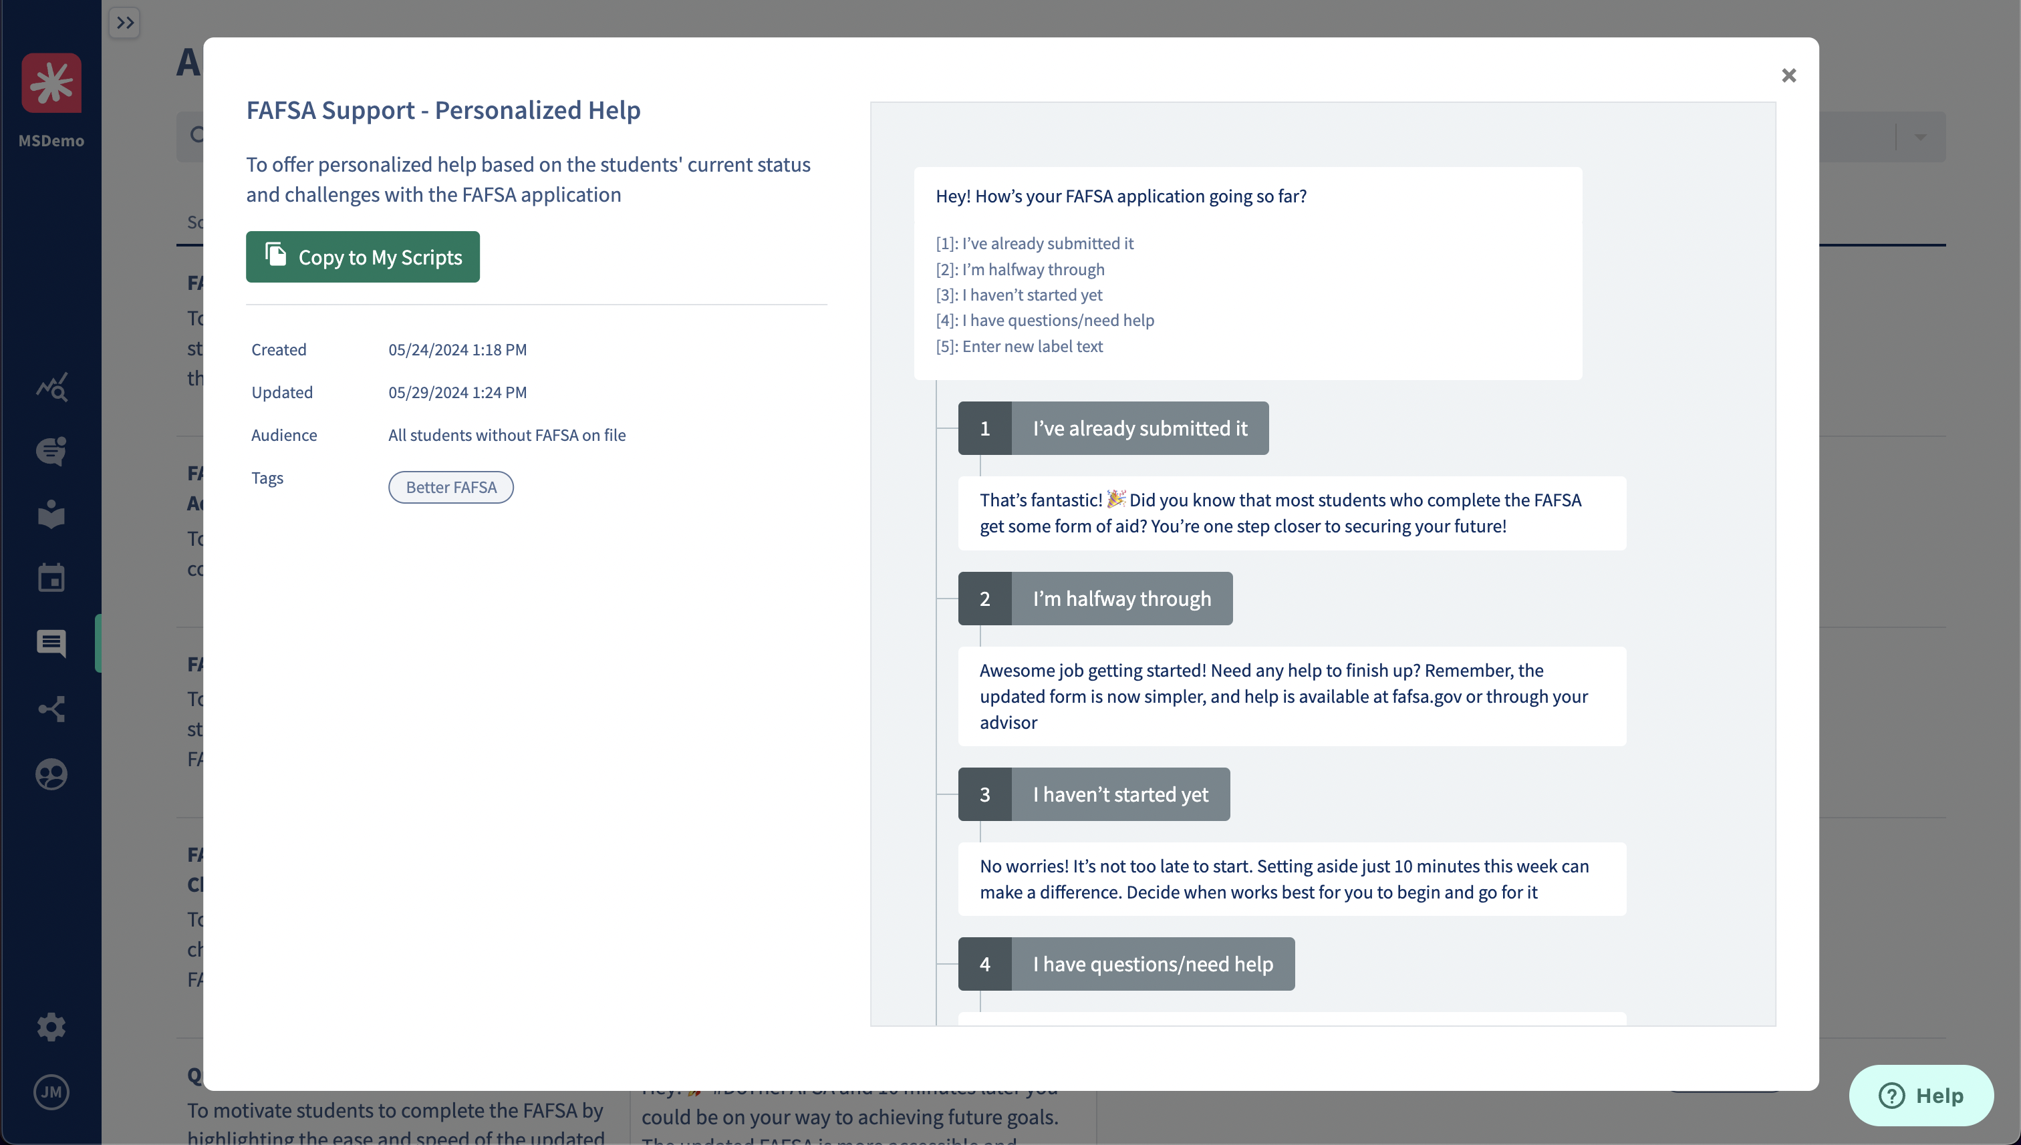Click the Audience label
The image size is (2021, 1145).
[284, 435]
